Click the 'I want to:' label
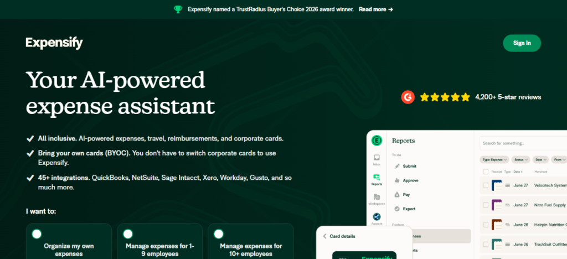567x259 pixels. click(x=41, y=211)
